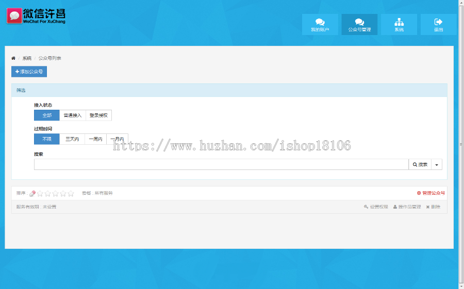Screen dimensions: 464x289
Task: Open the dropdown arrow beside 搜索 button
Action: [437, 164]
